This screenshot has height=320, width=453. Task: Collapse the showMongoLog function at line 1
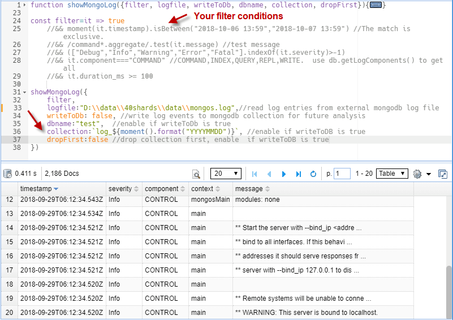pyautogui.click(x=25, y=5)
